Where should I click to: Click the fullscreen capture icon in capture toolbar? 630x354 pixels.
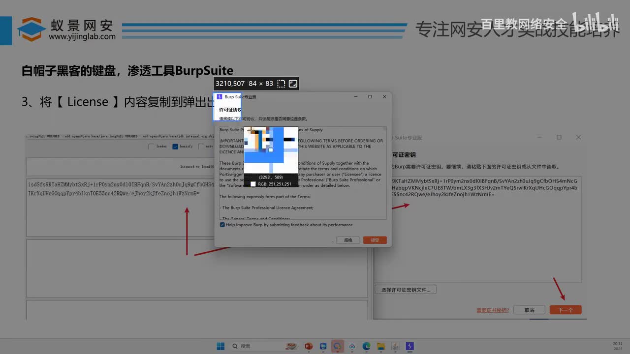(x=293, y=84)
